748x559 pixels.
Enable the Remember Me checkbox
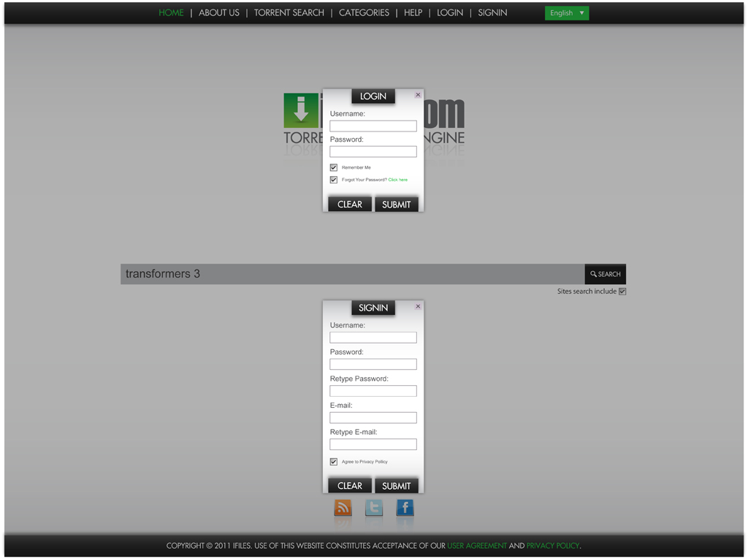pos(334,167)
